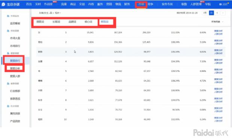This screenshot has height=140, width=232.
Task: Open 人群管理 in top navigation
Action: pyautogui.click(x=196, y=4)
